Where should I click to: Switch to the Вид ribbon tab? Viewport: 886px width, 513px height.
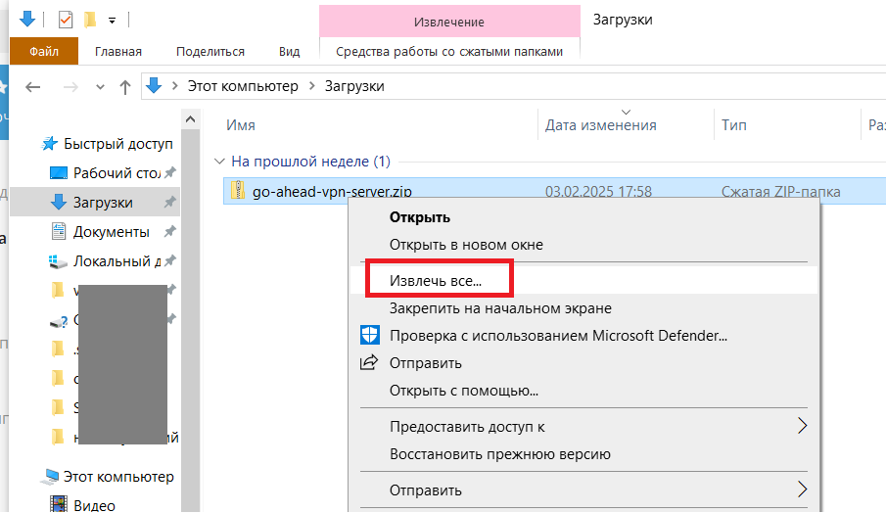coord(289,51)
